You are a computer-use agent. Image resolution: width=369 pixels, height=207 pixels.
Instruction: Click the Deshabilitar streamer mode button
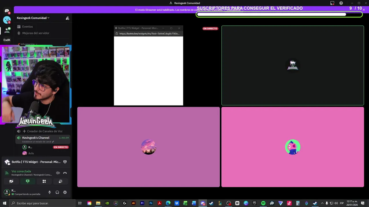tap(234, 10)
